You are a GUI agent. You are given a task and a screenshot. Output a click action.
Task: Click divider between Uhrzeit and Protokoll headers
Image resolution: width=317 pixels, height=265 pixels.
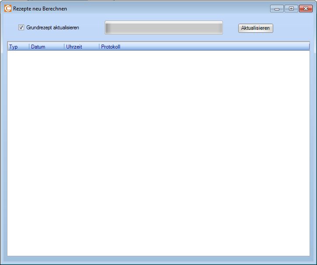[99, 47]
